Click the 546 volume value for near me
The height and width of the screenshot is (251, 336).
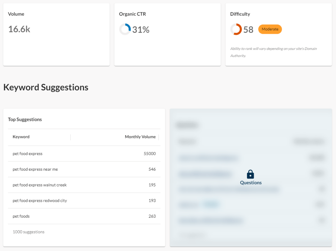153,169
